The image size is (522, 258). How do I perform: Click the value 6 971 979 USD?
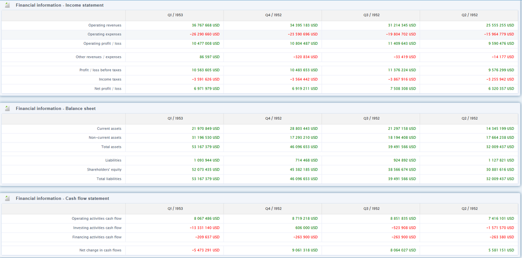pyautogui.click(x=207, y=89)
